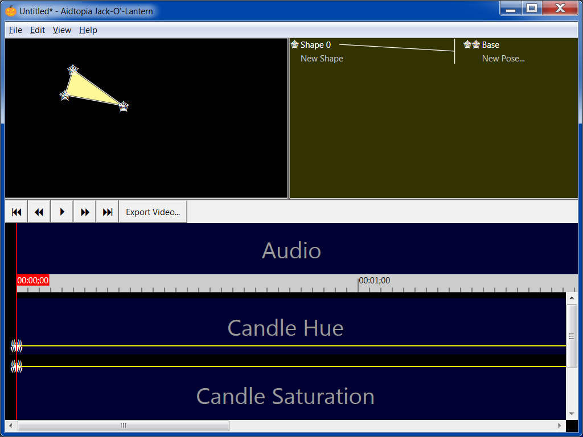Image resolution: width=583 pixels, height=437 pixels.
Task: Click New Pose... to add a pose
Action: (503, 59)
